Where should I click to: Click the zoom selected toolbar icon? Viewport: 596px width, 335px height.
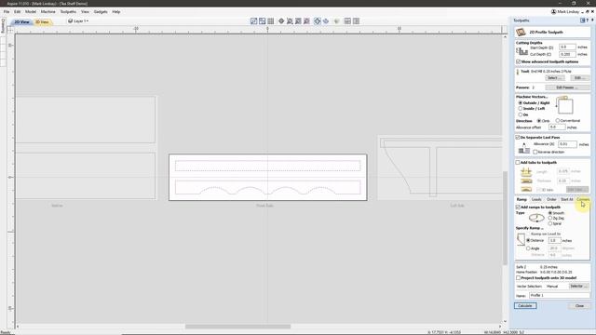pos(306,21)
